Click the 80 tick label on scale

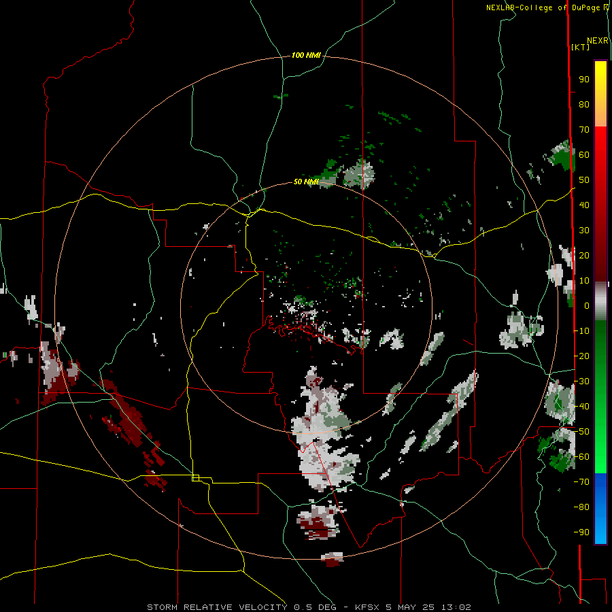(x=584, y=105)
